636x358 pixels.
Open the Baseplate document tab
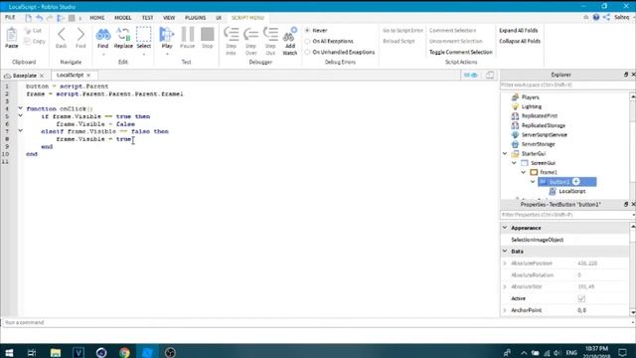click(24, 76)
